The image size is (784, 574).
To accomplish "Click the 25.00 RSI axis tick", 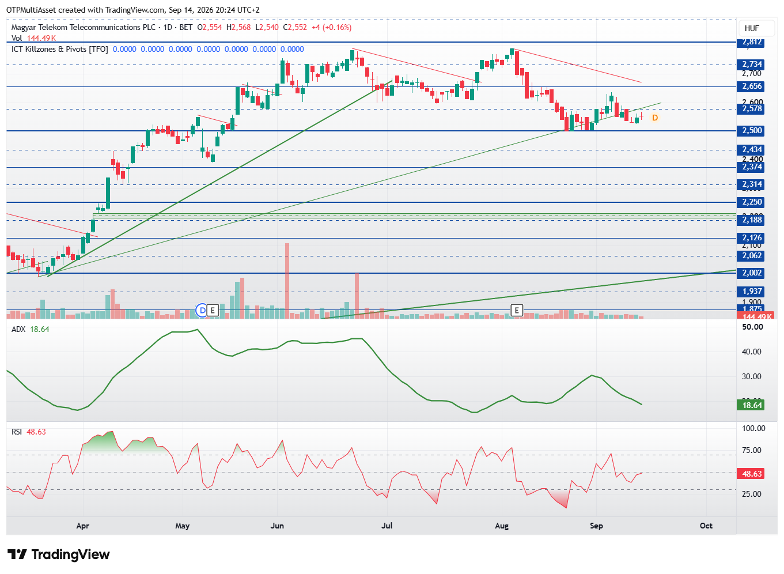I will (752, 494).
